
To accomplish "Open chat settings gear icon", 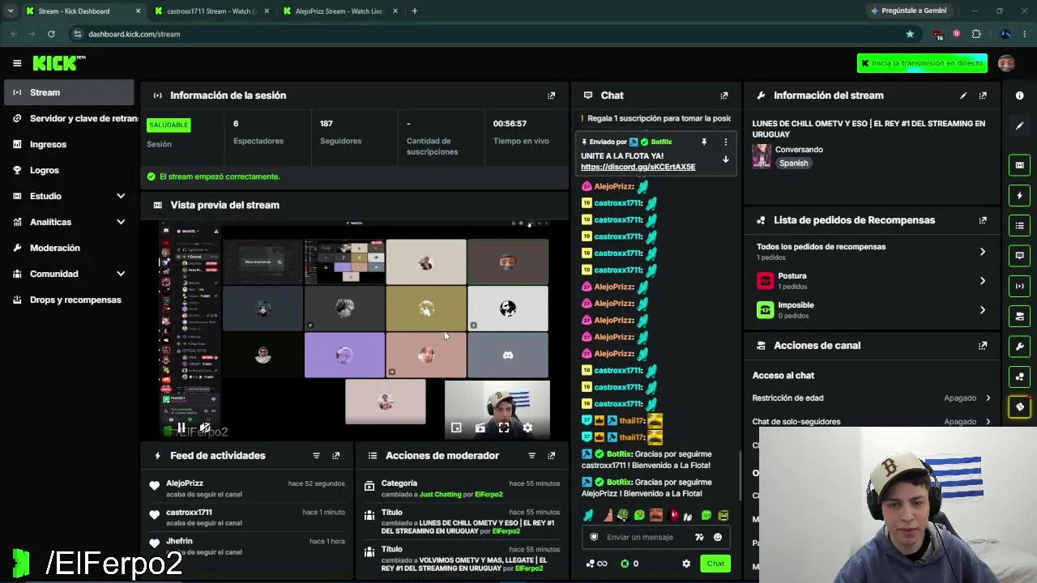I will [x=686, y=564].
